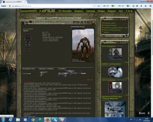The width and height of the screenshot is (153, 122).
Task: Open the Волк forum post thumbnail
Action: pos(115,54)
